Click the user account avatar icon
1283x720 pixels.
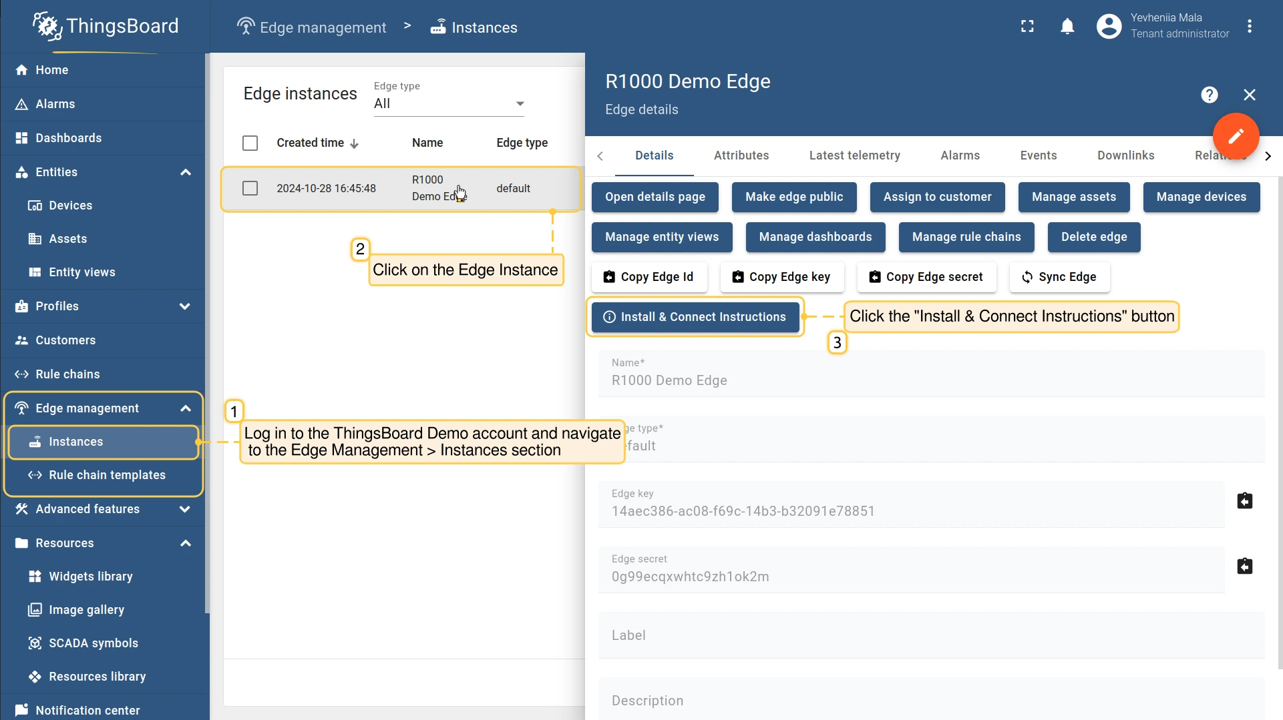pyautogui.click(x=1109, y=27)
